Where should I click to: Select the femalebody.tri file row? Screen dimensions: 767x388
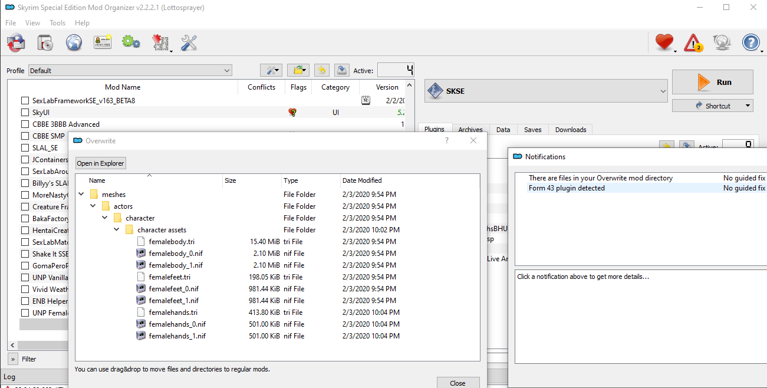[x=277, y=242]
